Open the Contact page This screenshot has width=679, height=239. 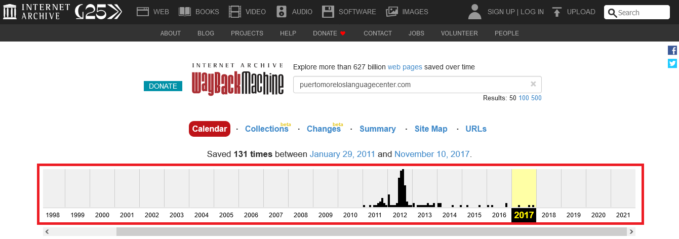pos(378,33)
